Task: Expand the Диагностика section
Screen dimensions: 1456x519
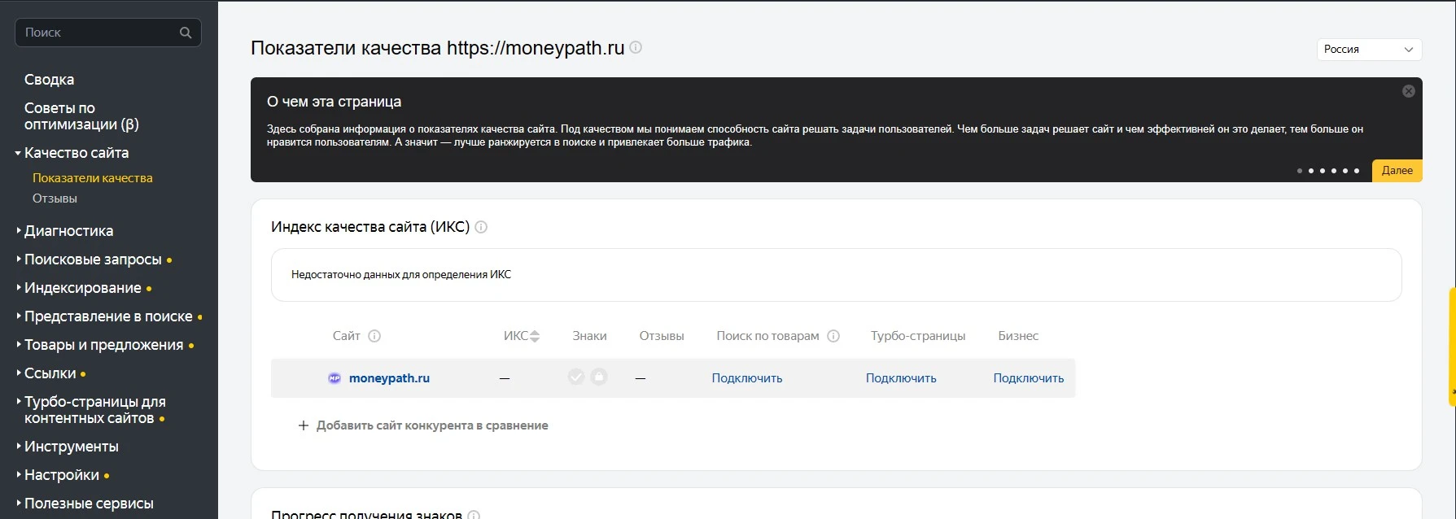Action: (68, 231)
